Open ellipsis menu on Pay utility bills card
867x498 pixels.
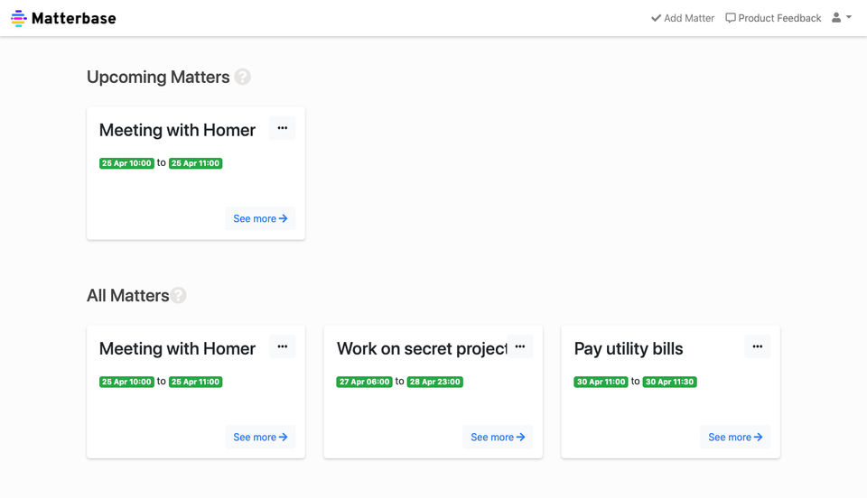[x=757, y=346]
